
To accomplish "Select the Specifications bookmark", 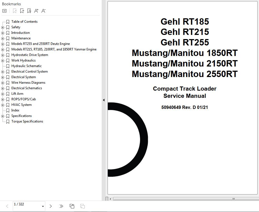I will (21, 116).
